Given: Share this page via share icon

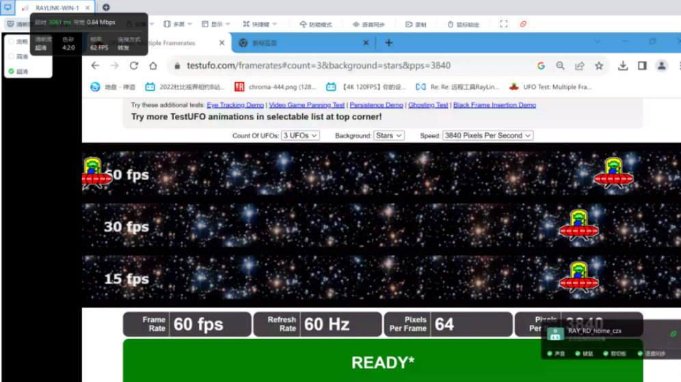Looking at the screenshot, I should pos(580,66).
